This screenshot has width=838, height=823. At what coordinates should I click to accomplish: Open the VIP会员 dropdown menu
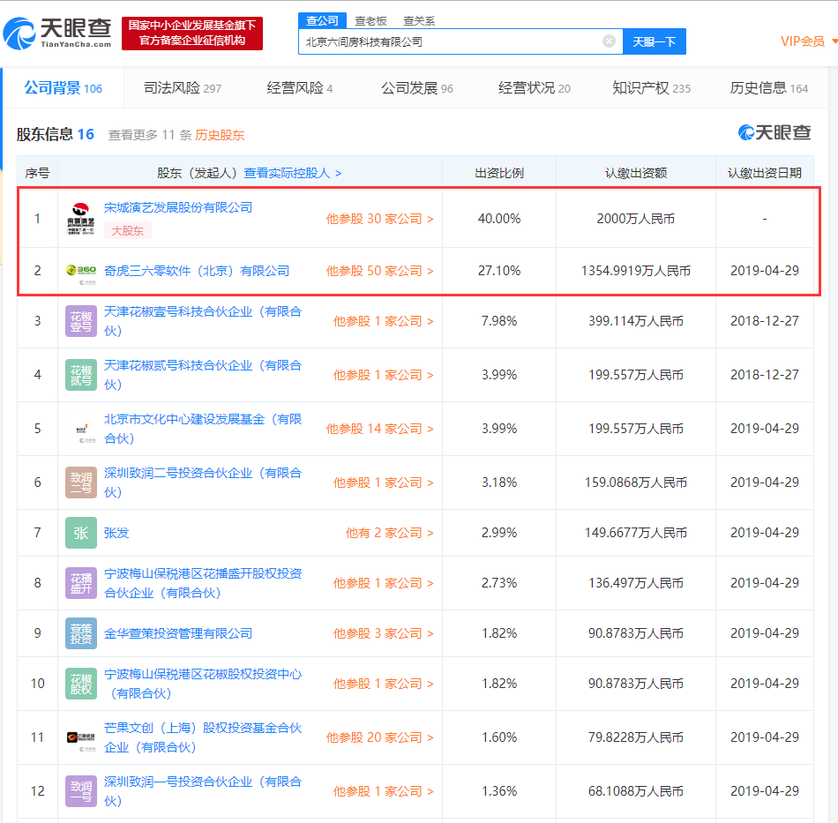coord(809,41)
